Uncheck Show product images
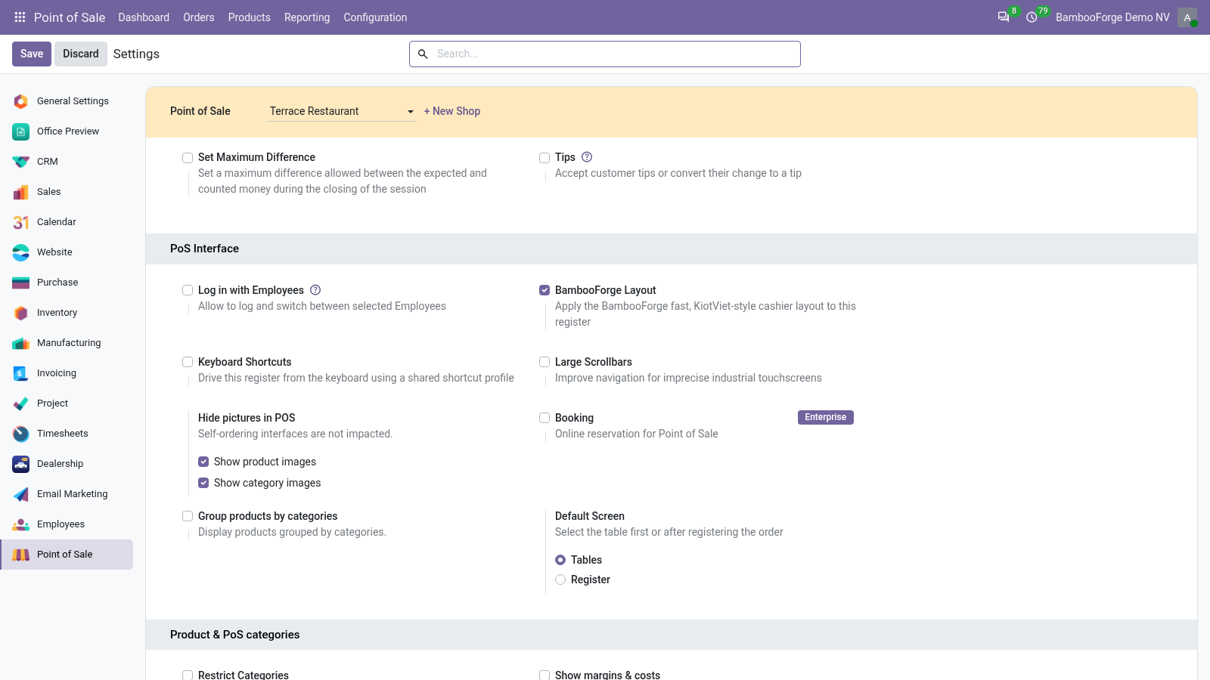 pyautogui.click(x=203, y=462)
